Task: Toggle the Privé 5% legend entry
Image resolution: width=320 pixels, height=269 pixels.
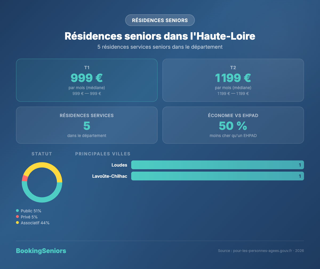Action: 28,217
